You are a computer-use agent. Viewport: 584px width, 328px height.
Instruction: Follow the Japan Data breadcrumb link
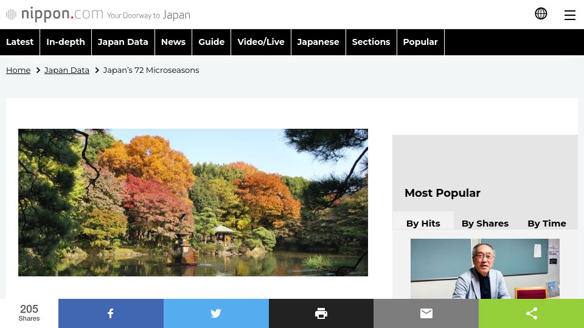click(x=67, y=70)
